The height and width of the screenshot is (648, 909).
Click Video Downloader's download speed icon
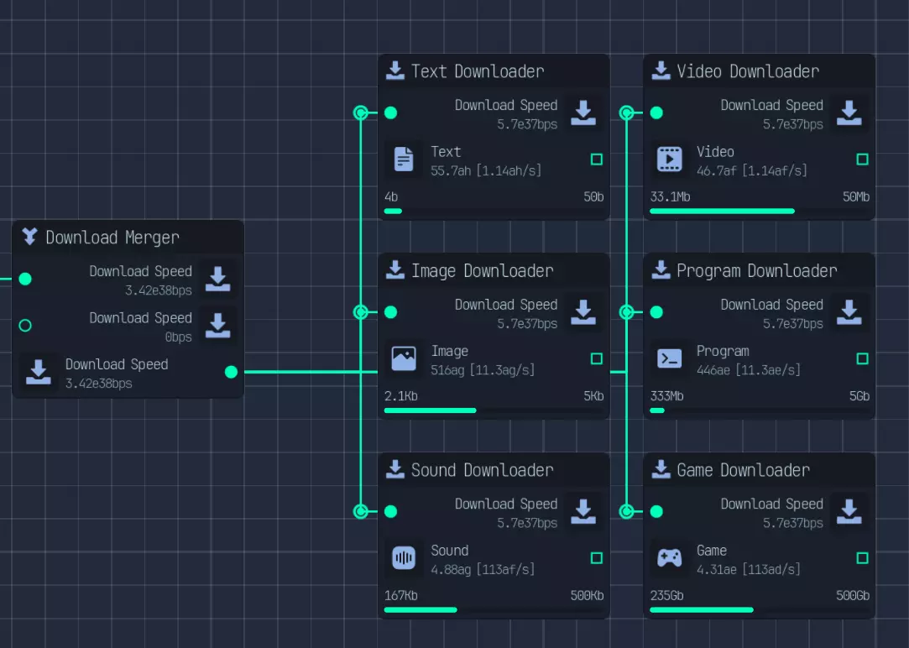(849, 113)
